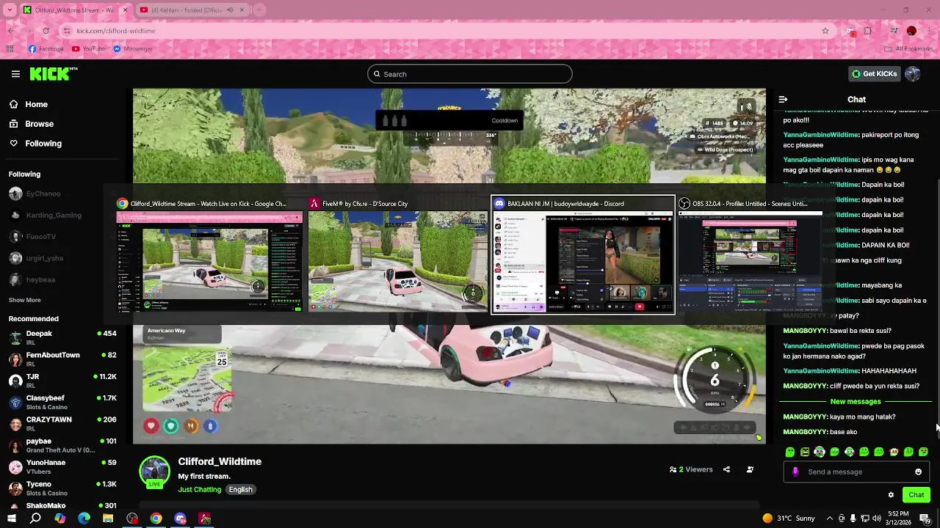
Task: Bookmark this page with star icon
Action: point(825,31)
